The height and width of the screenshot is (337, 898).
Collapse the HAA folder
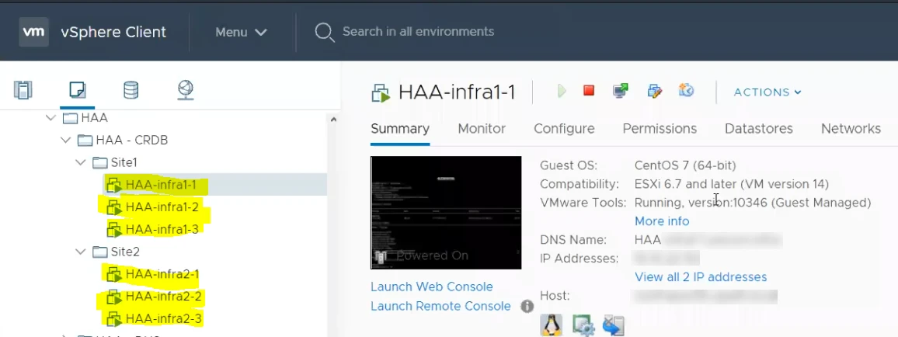[50, 118]
